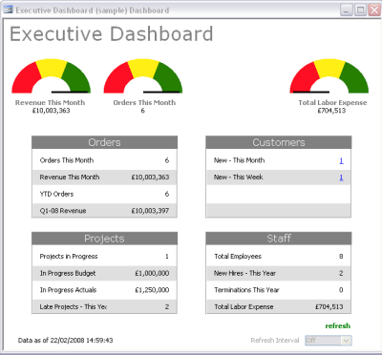This screenshot has width=382, height=355.
Task: Select Revenue This Month value £10,003,363 in Orders table
Action: point(150,177)
